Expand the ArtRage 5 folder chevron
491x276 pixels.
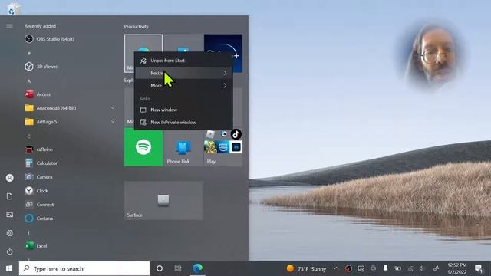point(113,122)
